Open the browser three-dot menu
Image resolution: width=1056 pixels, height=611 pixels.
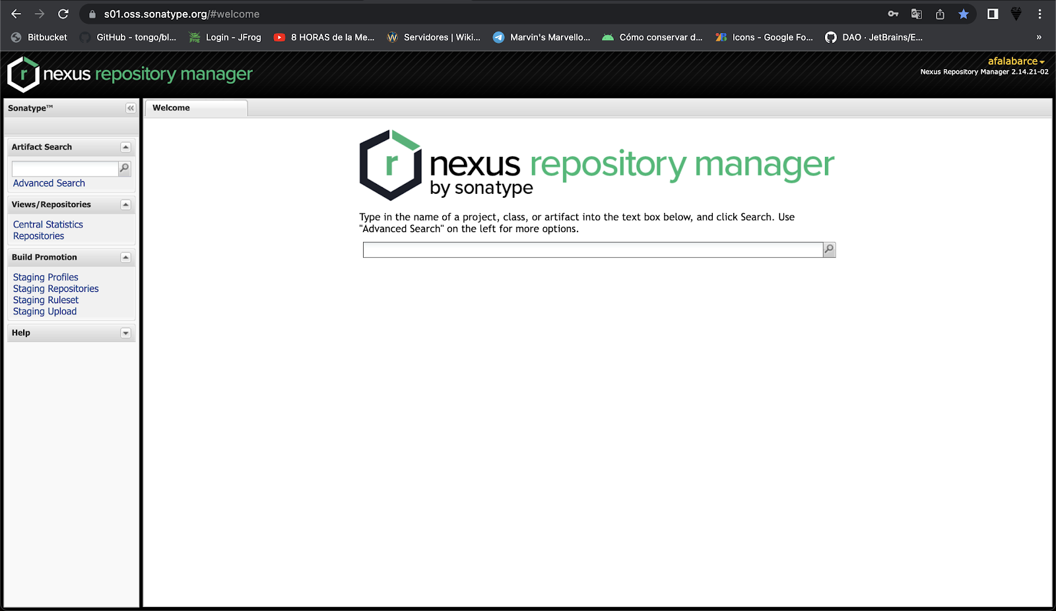coord(1039,14)
